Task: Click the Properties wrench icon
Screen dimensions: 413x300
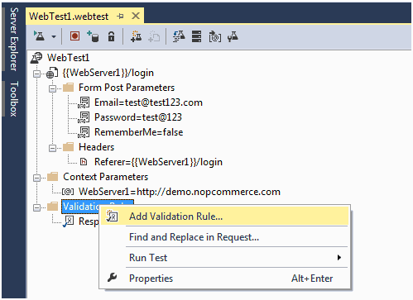Action: coord(112,278)
